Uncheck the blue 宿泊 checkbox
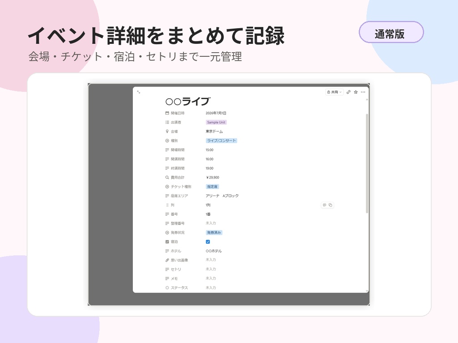Viewport: 458px width, 343px height. tap(208, 242)
